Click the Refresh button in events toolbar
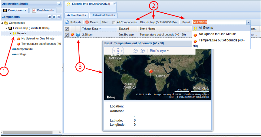The height and width of the screenshot is (137, 261). 73,22
